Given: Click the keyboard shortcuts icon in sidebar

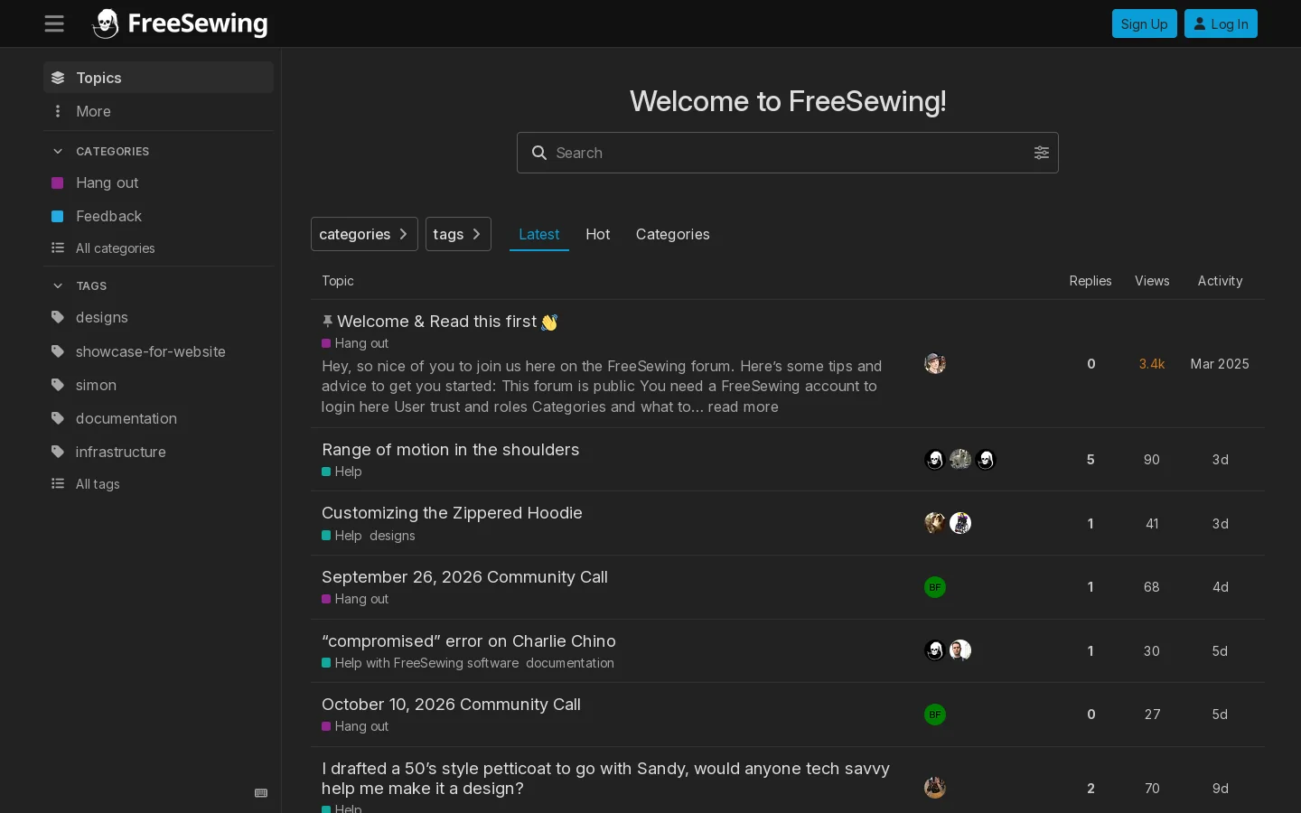Looking at the screenshot, I should coord(261,793).
